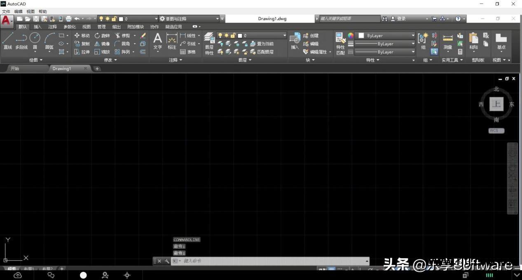
Task: Click the WCS button under the view cube
Action: pos(496,131)
